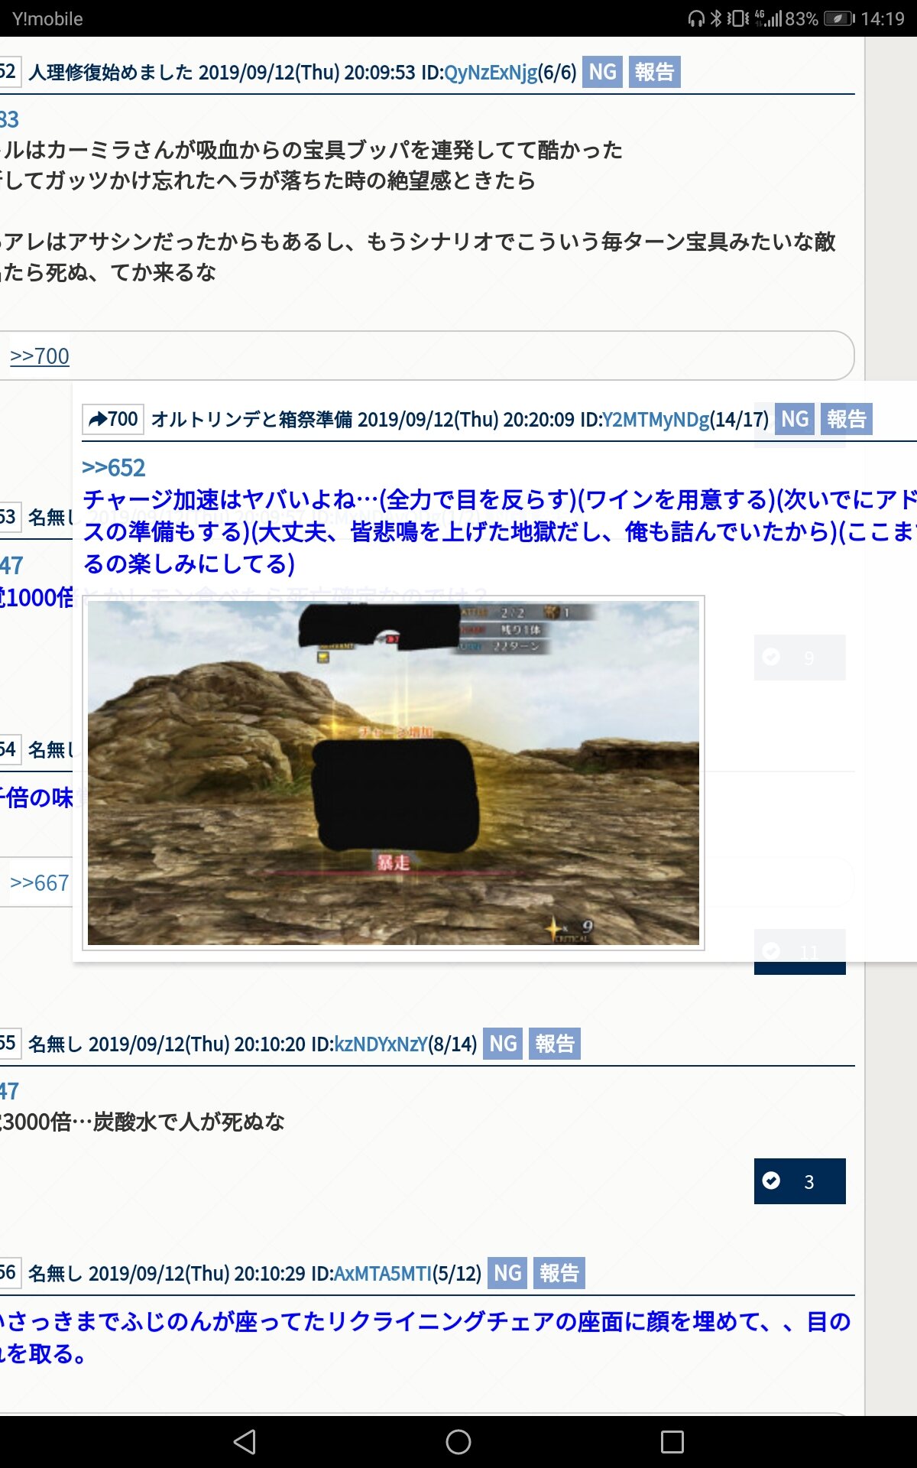Tap the like button showing 11
Screen dimensions: 917x1468
point(799,953)
